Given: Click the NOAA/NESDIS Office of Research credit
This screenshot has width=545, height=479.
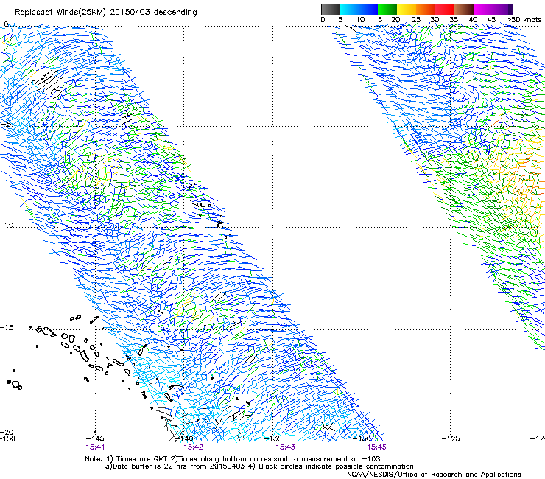Looking at the screenshot, I should click(x=434, y=475).
